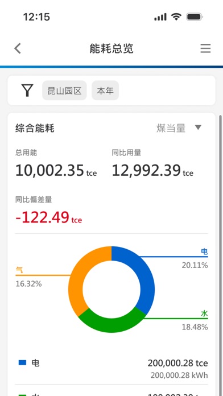Open the hamburger menu
This screenshot has height=396, width=223.
(x=205, y=48)
